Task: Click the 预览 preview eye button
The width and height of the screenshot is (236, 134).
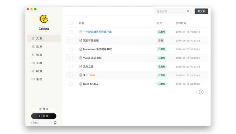Action: click(44, 109)
